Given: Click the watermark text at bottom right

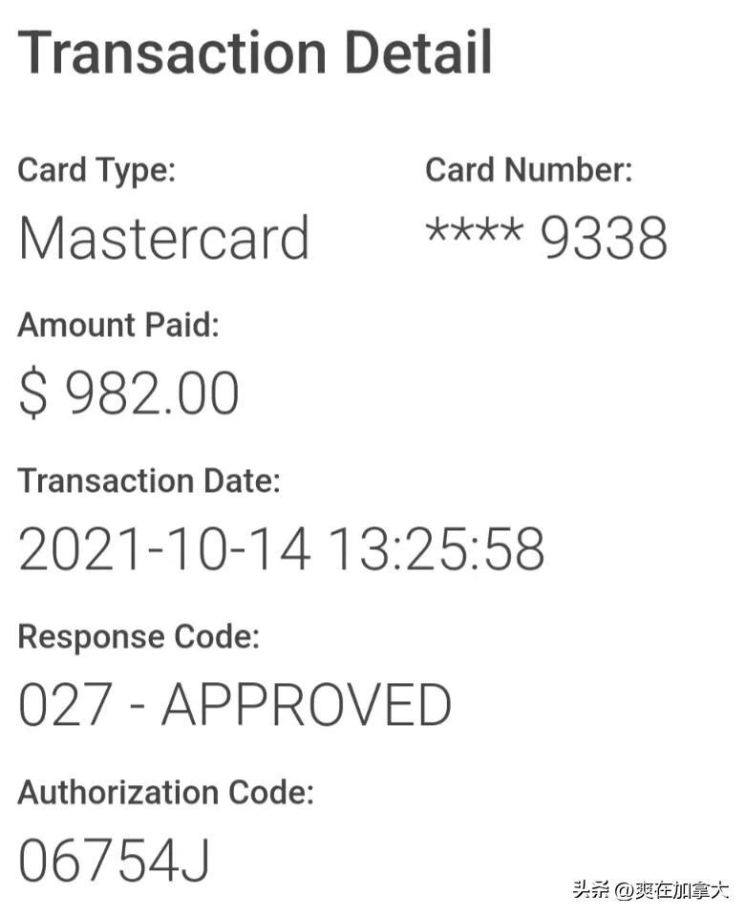Looking at the screenshot, I should tap(650, 890).
